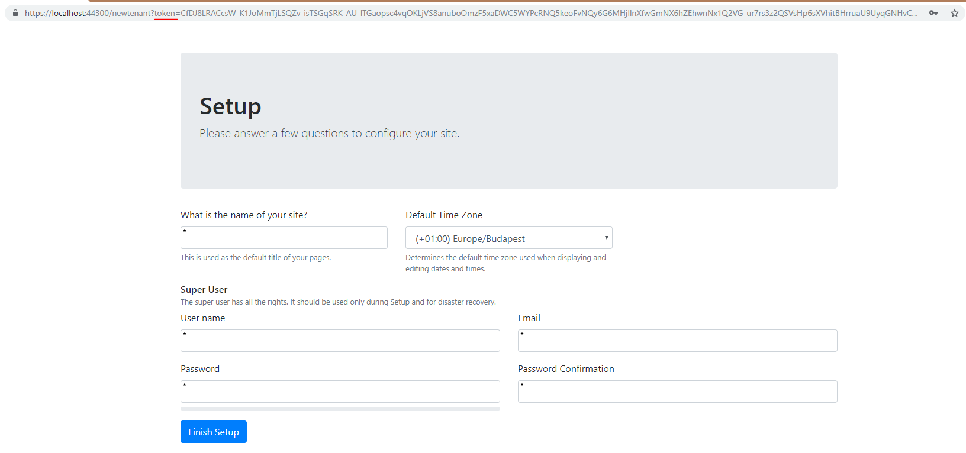Focus the Password Confirmation field
Viewport: 966px width, 453px height.
(x=678, y=391)
